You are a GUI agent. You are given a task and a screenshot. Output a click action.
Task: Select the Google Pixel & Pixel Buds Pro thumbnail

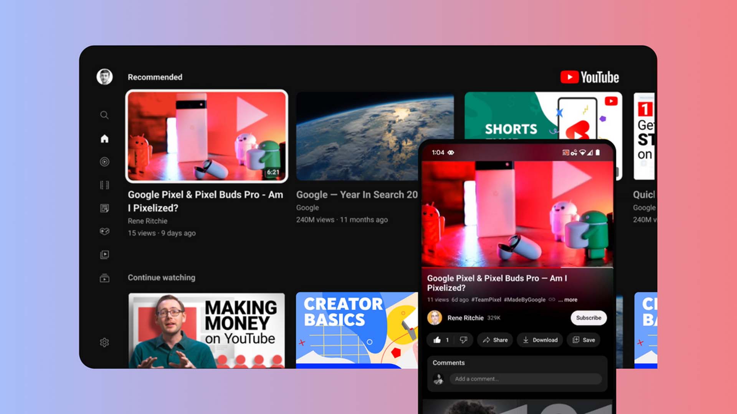click(207, 136)
